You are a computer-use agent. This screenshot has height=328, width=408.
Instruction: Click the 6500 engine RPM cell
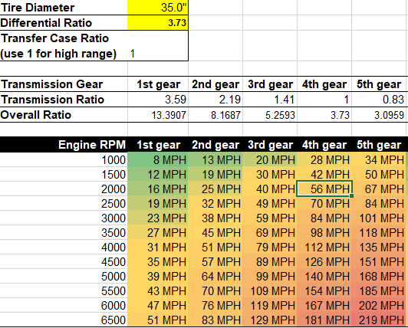pos(64,320)
